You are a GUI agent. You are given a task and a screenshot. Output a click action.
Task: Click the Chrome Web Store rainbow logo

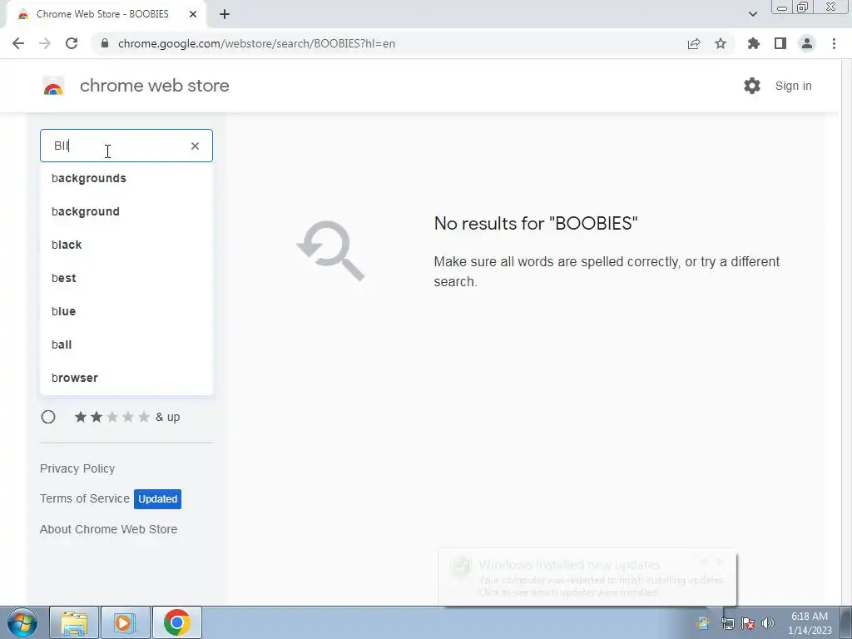coord(53,86)
